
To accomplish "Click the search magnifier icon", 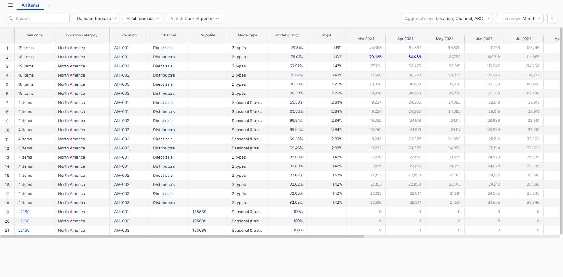I will coord(11,19).
